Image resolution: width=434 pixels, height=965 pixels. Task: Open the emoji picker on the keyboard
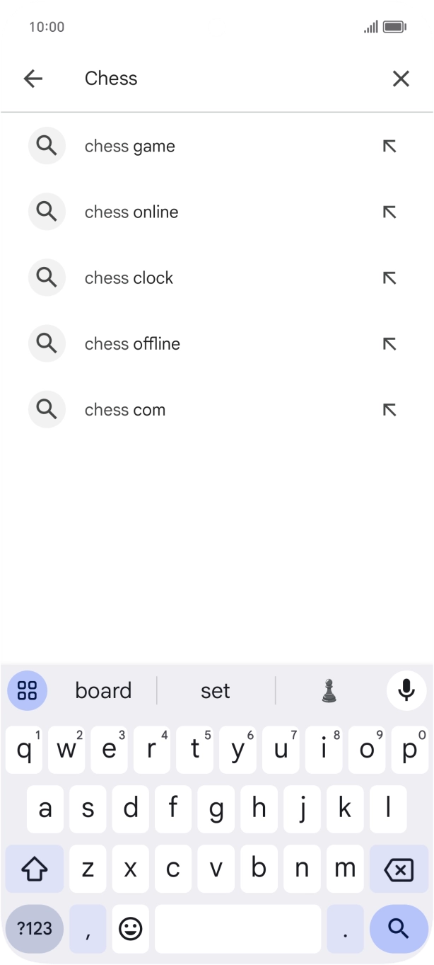pos(131,928)
